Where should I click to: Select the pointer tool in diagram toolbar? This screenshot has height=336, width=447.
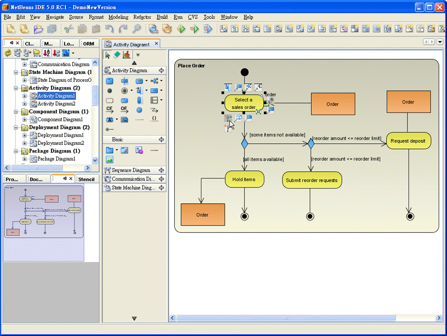[x=108, y=55]
